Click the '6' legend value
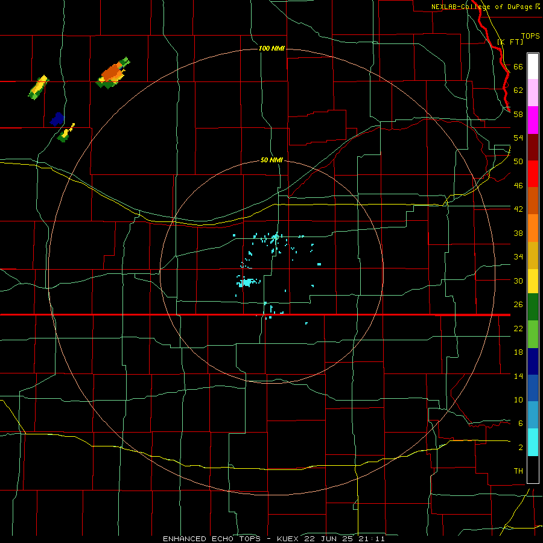 tap(521, 423)
